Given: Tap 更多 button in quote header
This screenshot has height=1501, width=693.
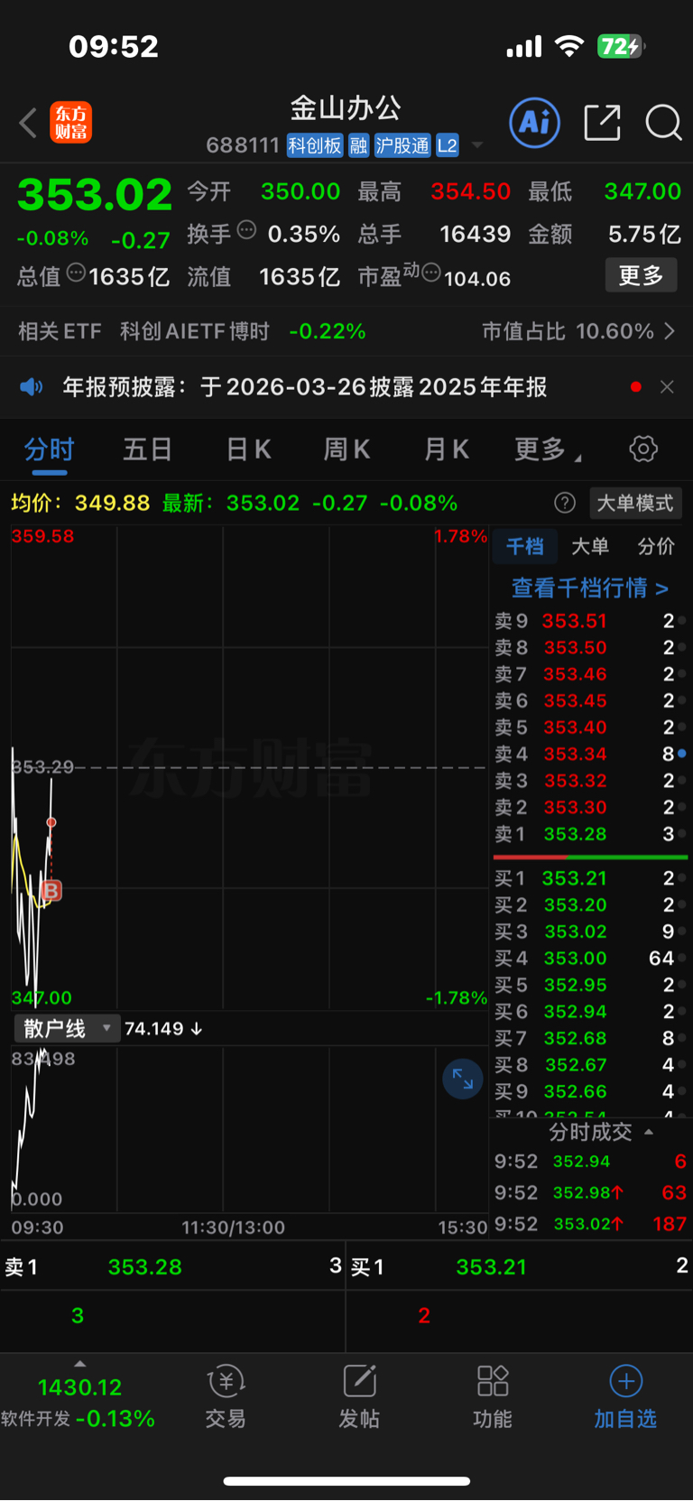Looking at the screenshot, I should (641, 275).
